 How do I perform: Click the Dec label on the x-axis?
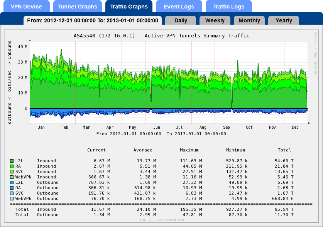click(295, 127)
